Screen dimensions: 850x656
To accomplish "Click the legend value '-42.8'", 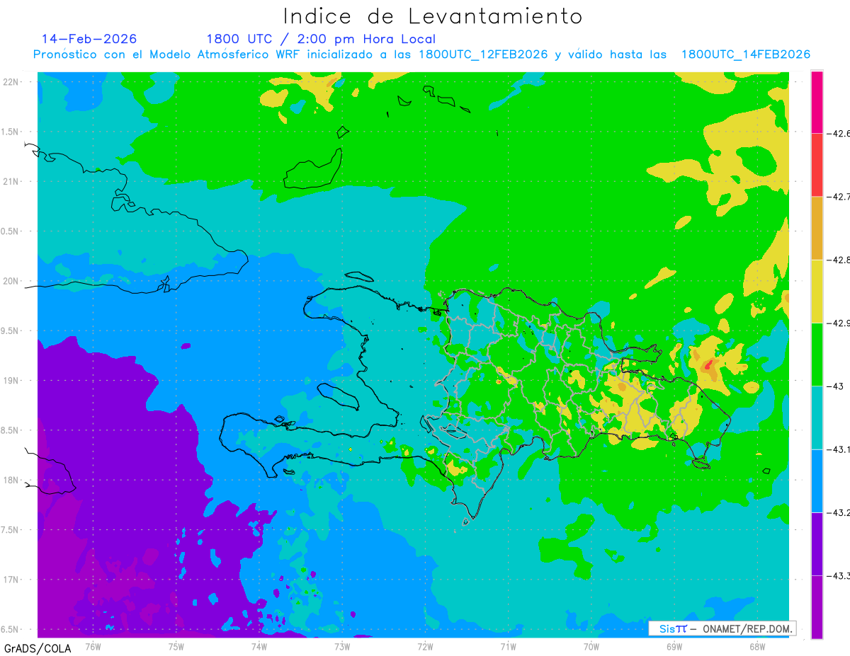I will 838,260.
